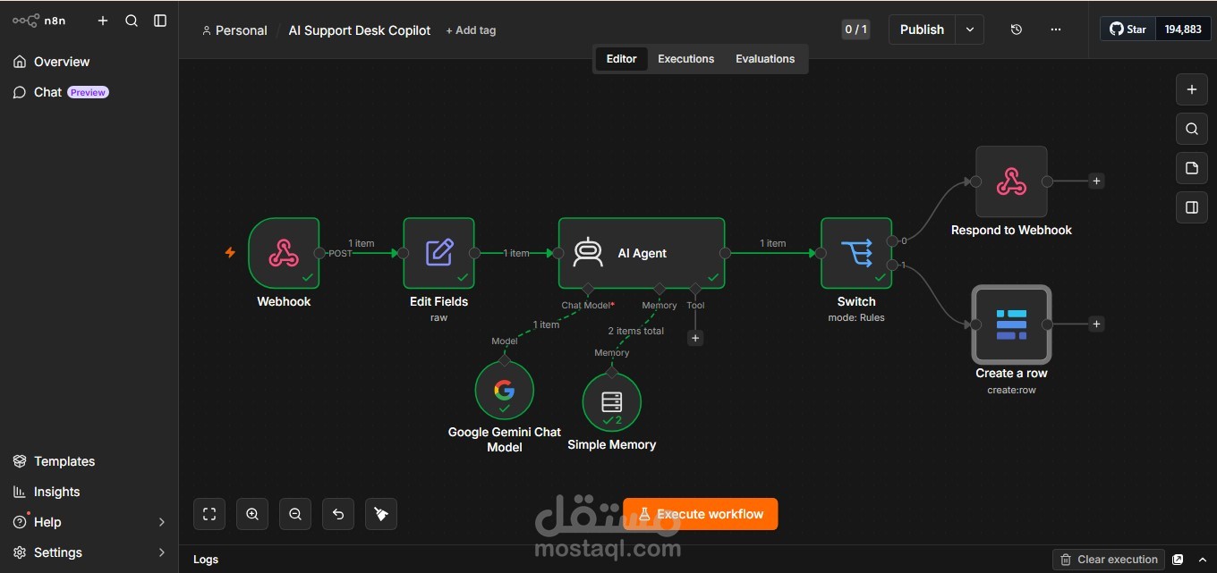Viewport: 1217px width, 573px height.
Task: Open Chat preview page
Action: [x=89, y=92]
